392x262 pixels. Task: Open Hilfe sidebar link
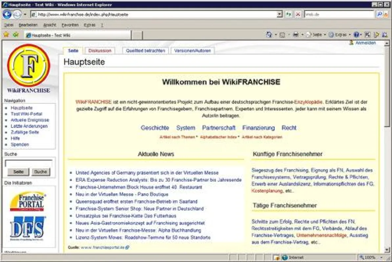click(15, 138)
